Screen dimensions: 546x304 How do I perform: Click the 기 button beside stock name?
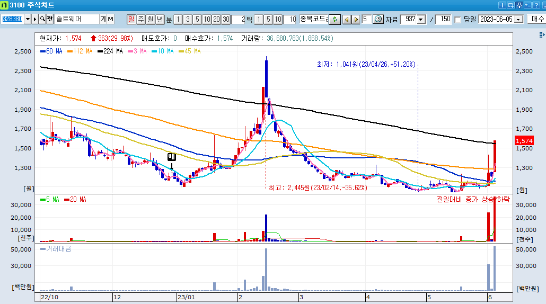pos(103,19)
